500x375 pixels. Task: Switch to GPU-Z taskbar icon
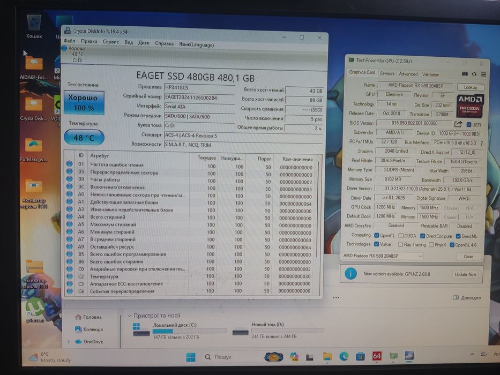click(393, 356)
